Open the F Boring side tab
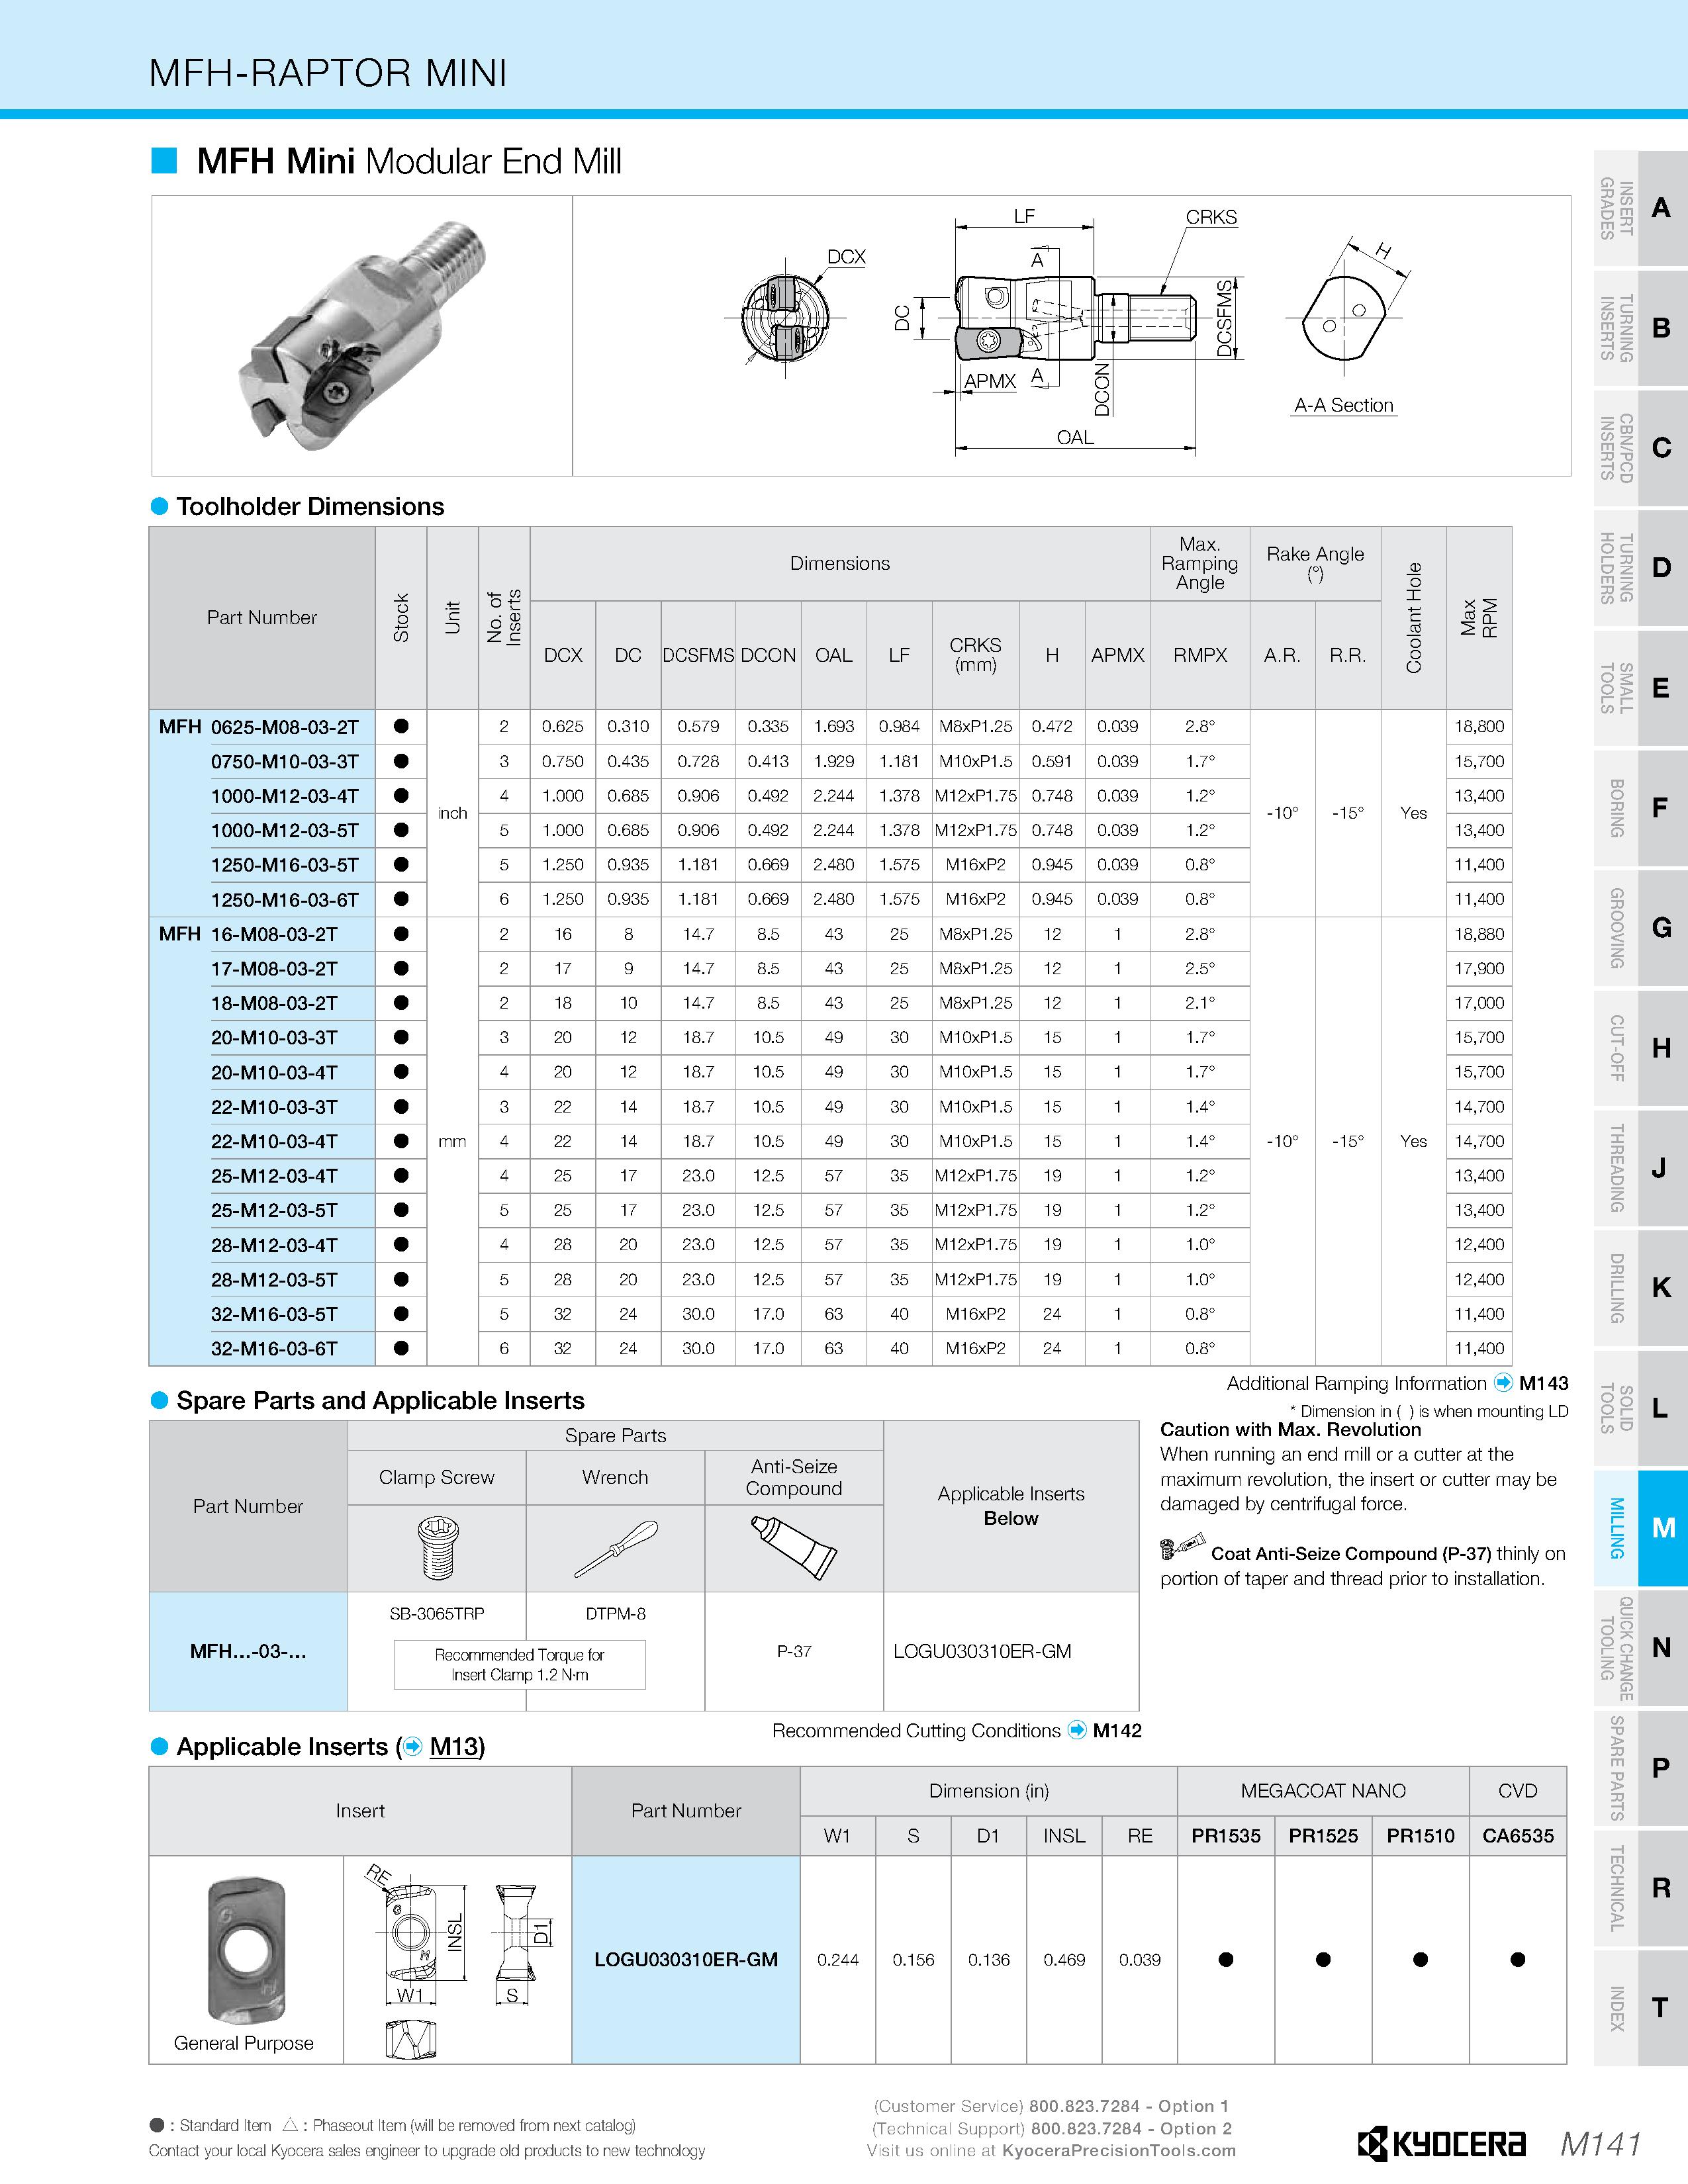The width and height of the screenshot is (1688, 2184). pos(1640,808)
